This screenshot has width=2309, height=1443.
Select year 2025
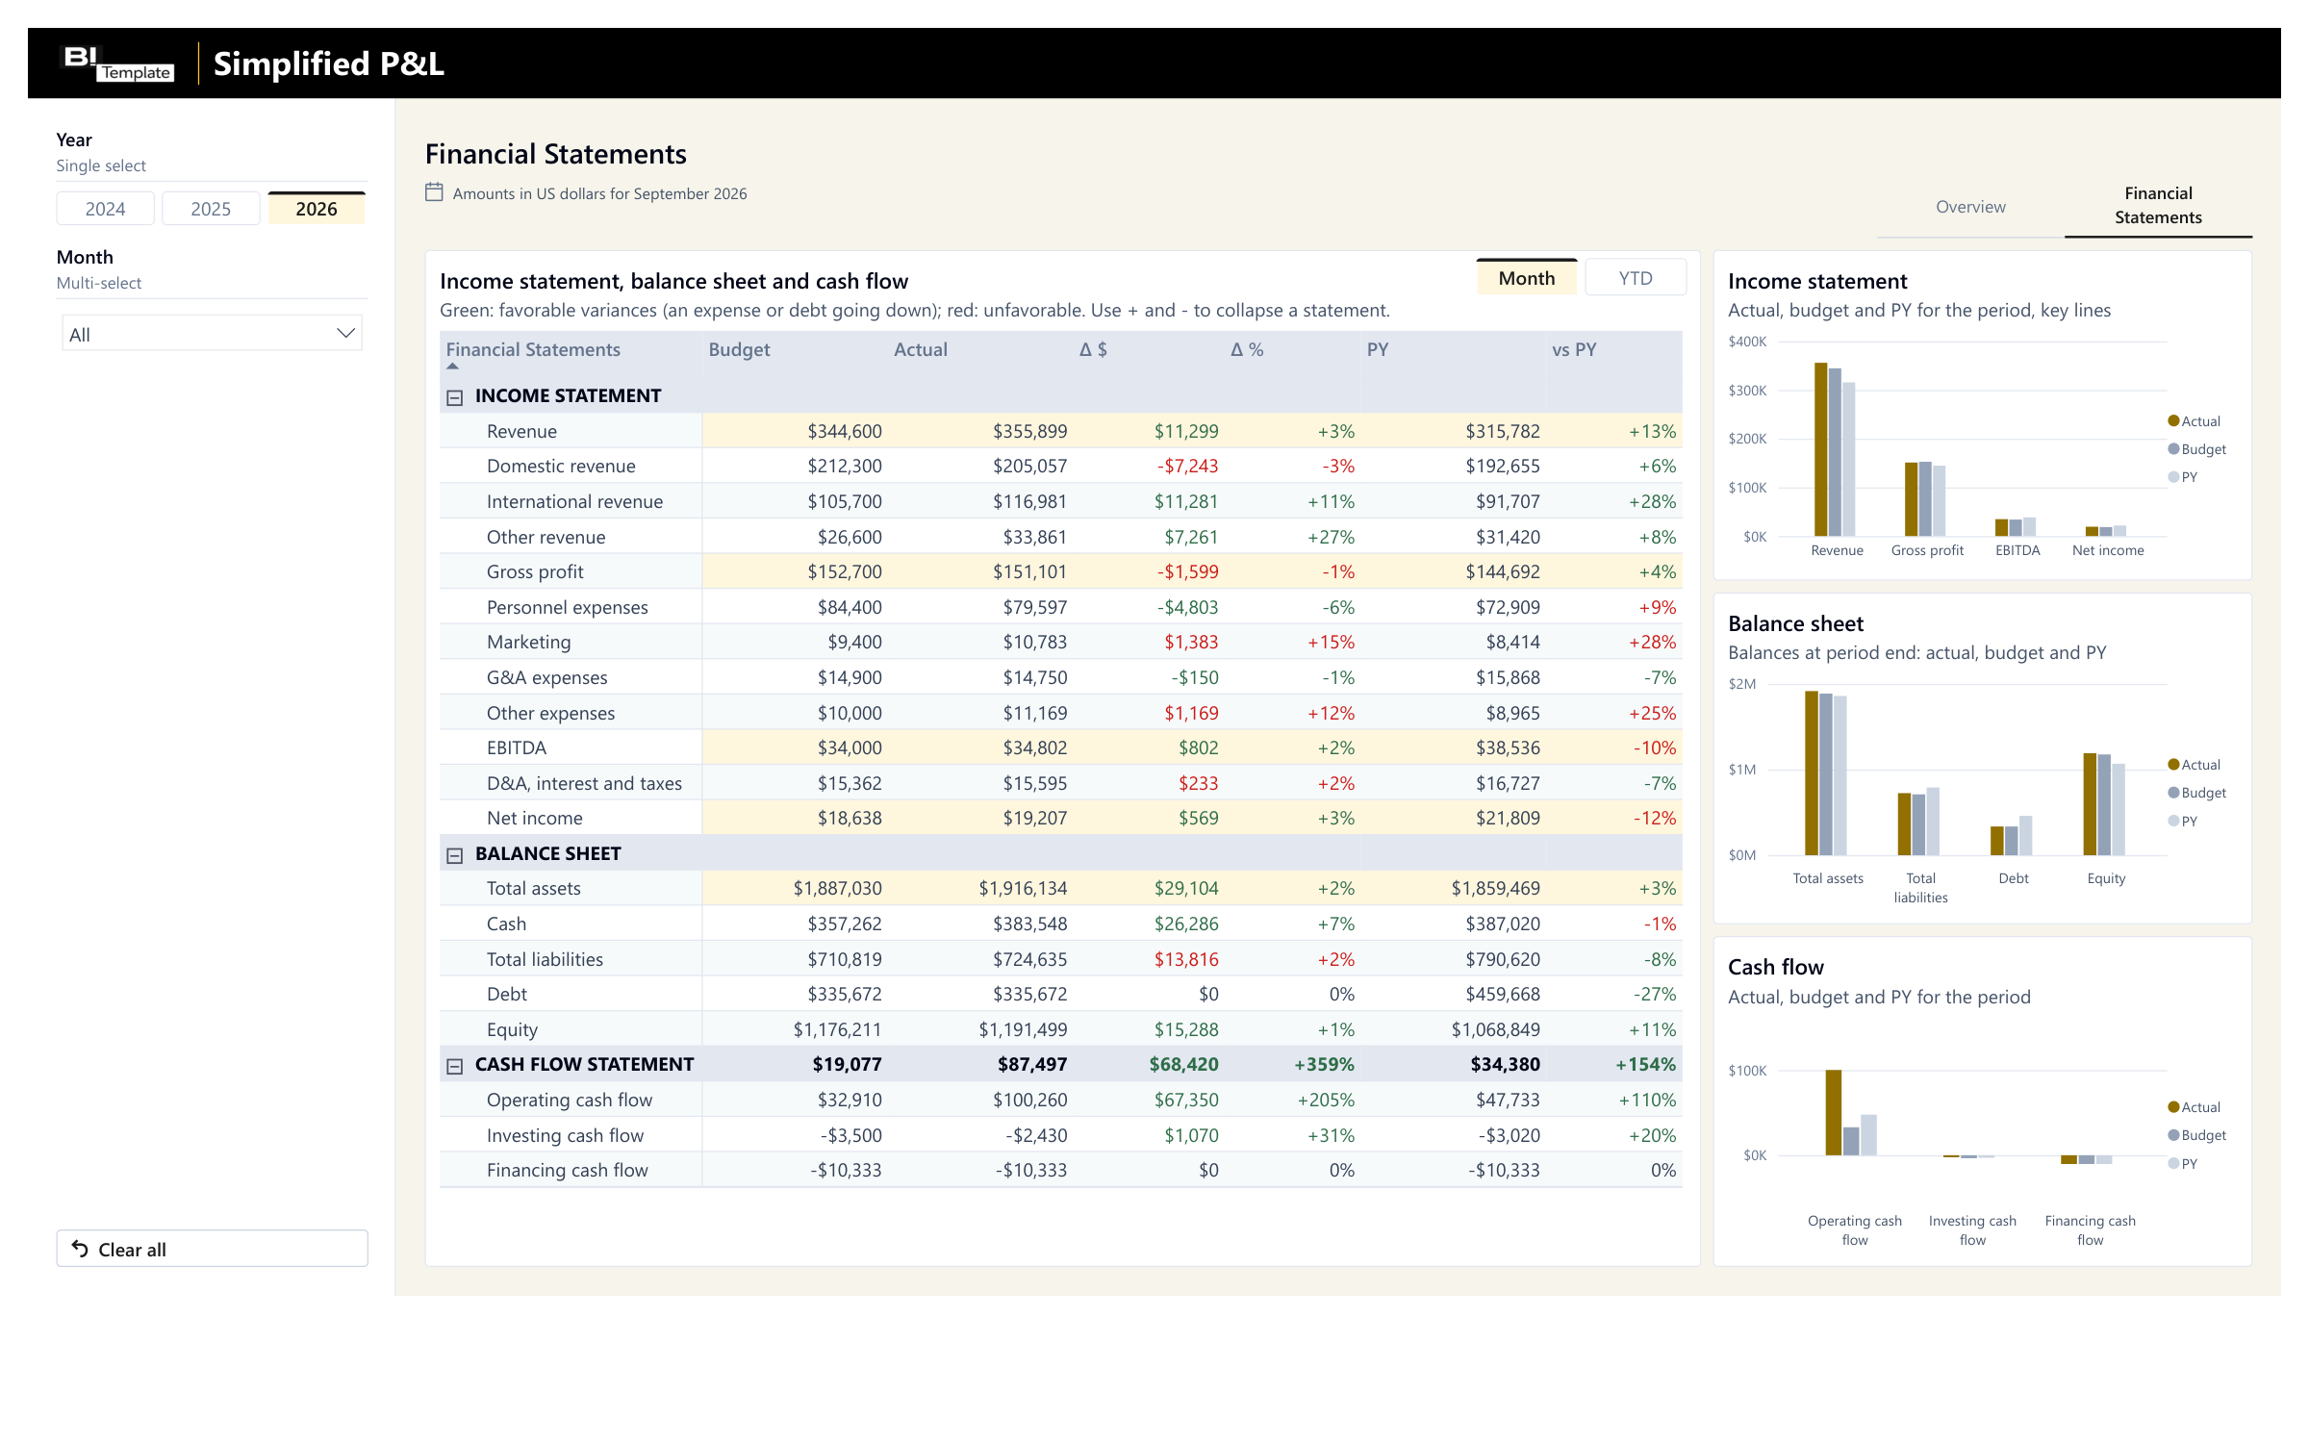[x=211, y=209]
